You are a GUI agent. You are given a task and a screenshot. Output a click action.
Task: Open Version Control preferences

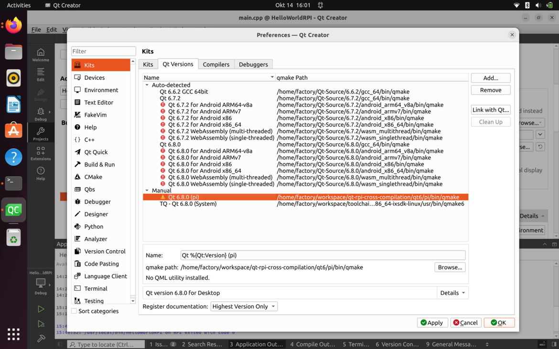[101, 252]
